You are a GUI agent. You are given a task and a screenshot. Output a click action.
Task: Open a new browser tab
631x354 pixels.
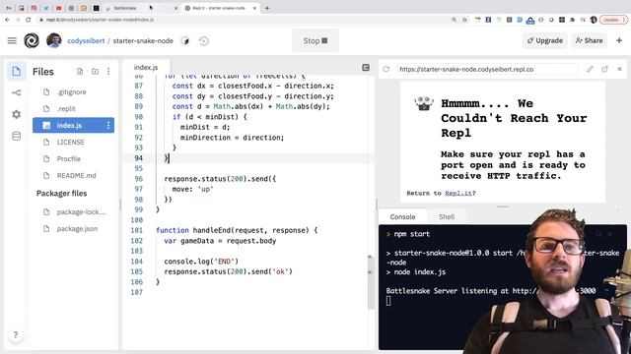(x=267, y=8)
